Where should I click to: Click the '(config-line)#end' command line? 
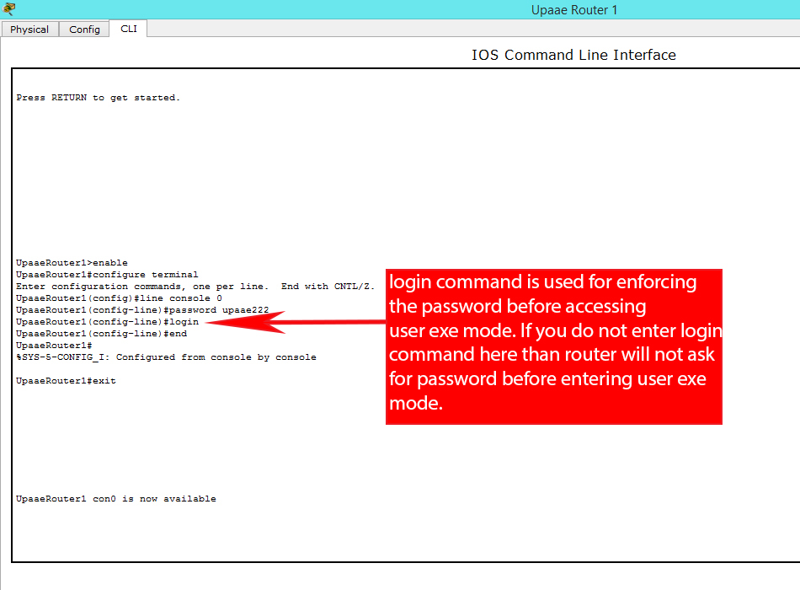click(x=101, y=334)
